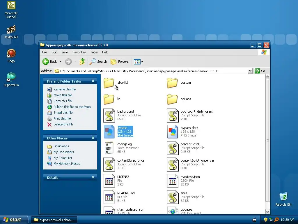Click the on-screen keyboard tray icon
This screenshot has width=298, height=224.
coord(254,220)
